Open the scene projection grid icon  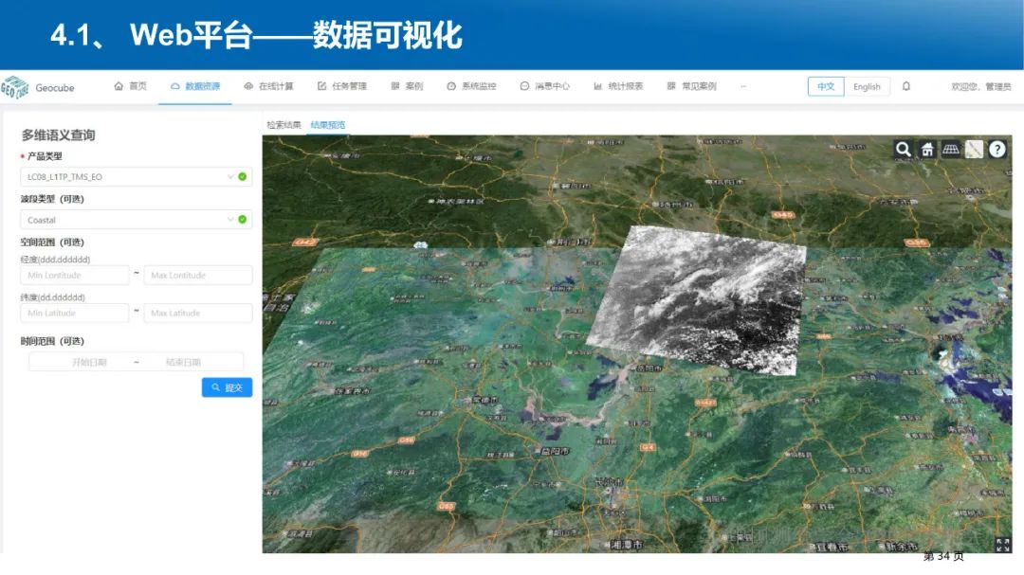pos(951,149)
